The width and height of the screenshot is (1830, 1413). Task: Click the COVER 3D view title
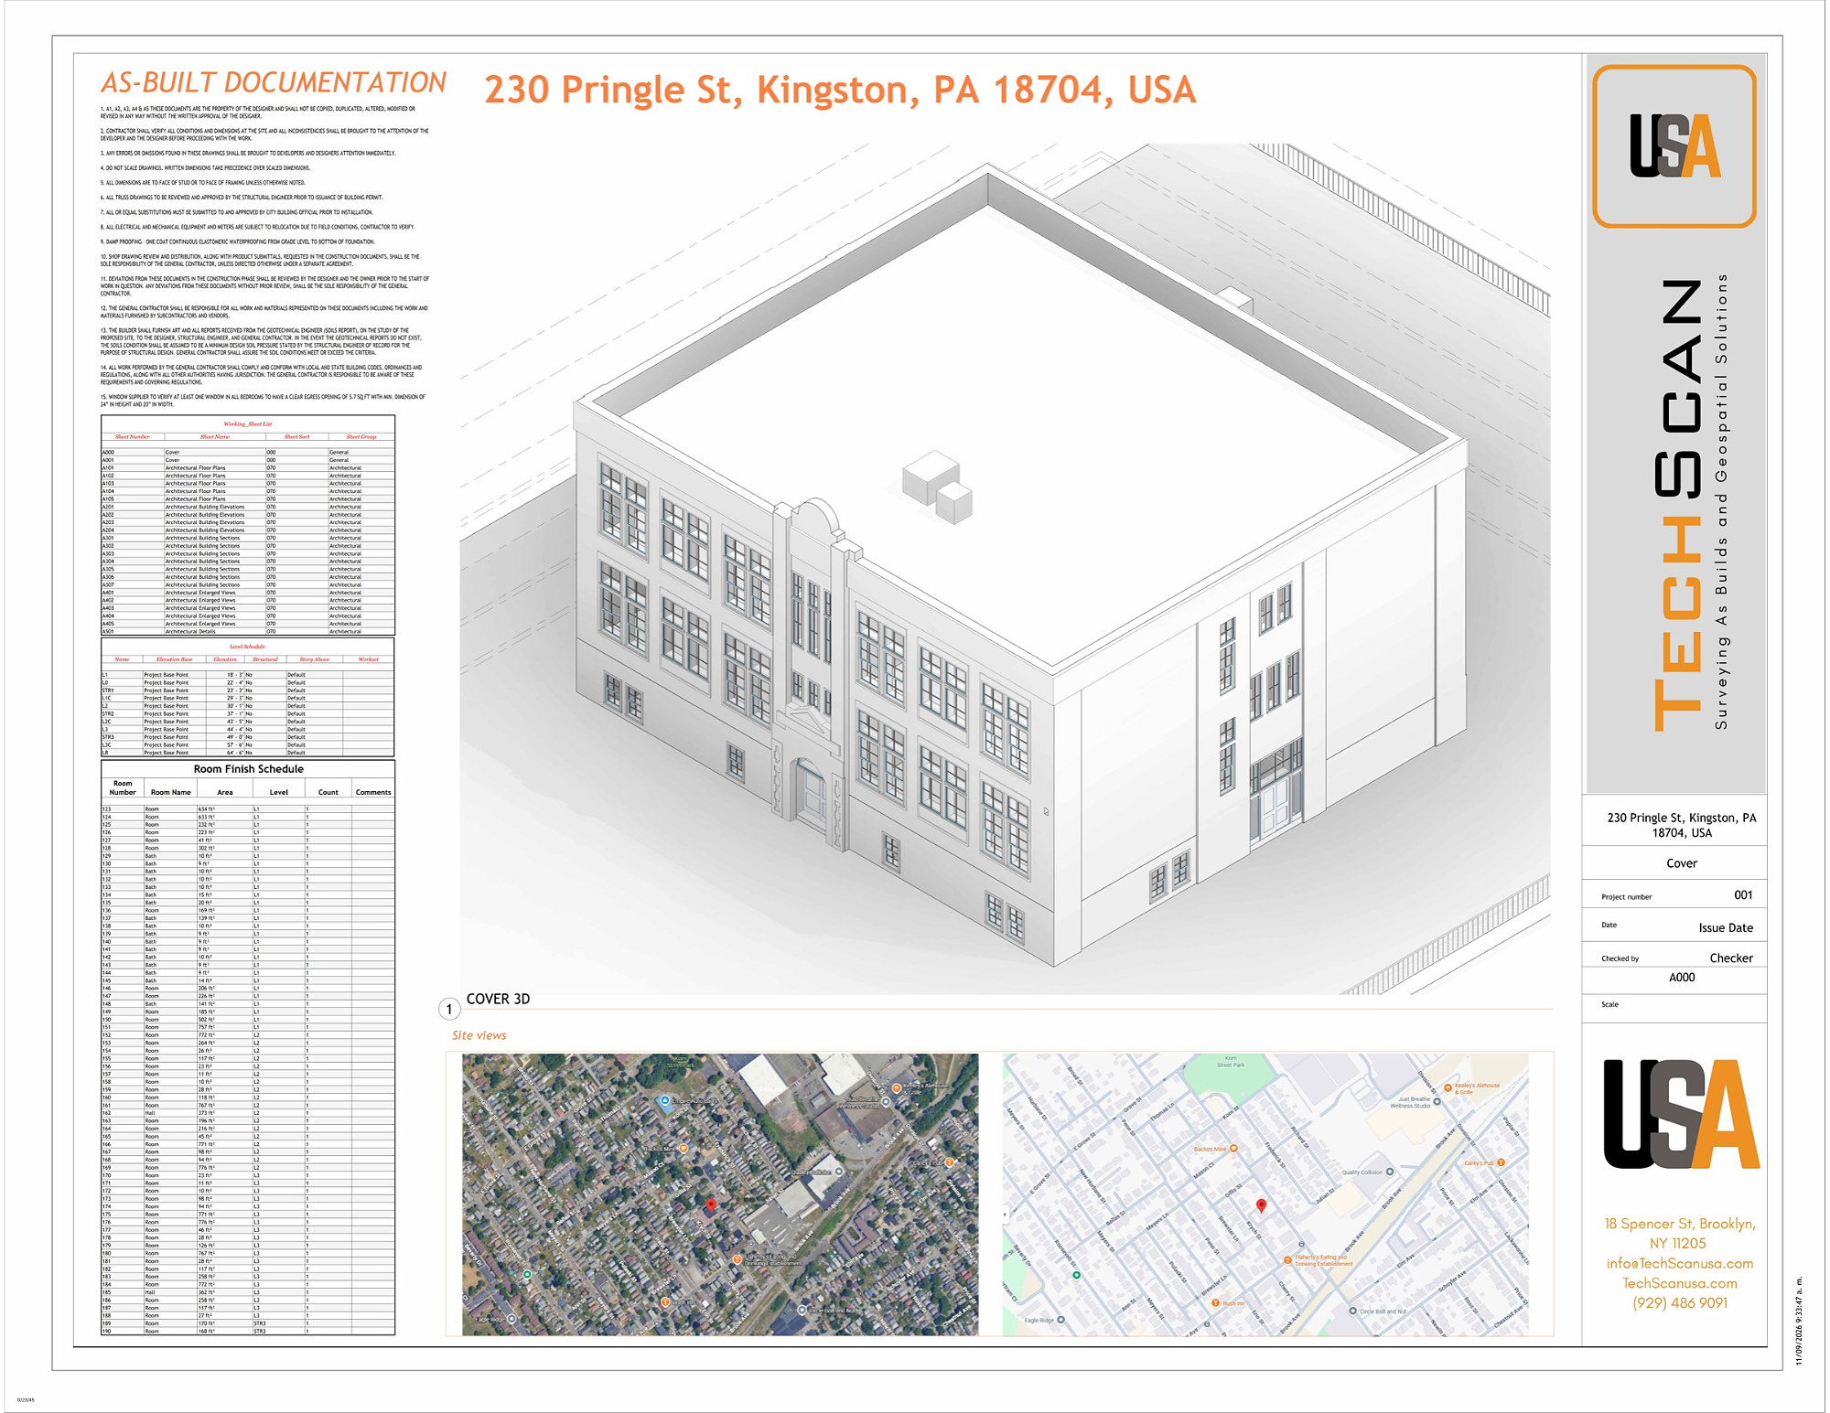click(x=498, y=999)
